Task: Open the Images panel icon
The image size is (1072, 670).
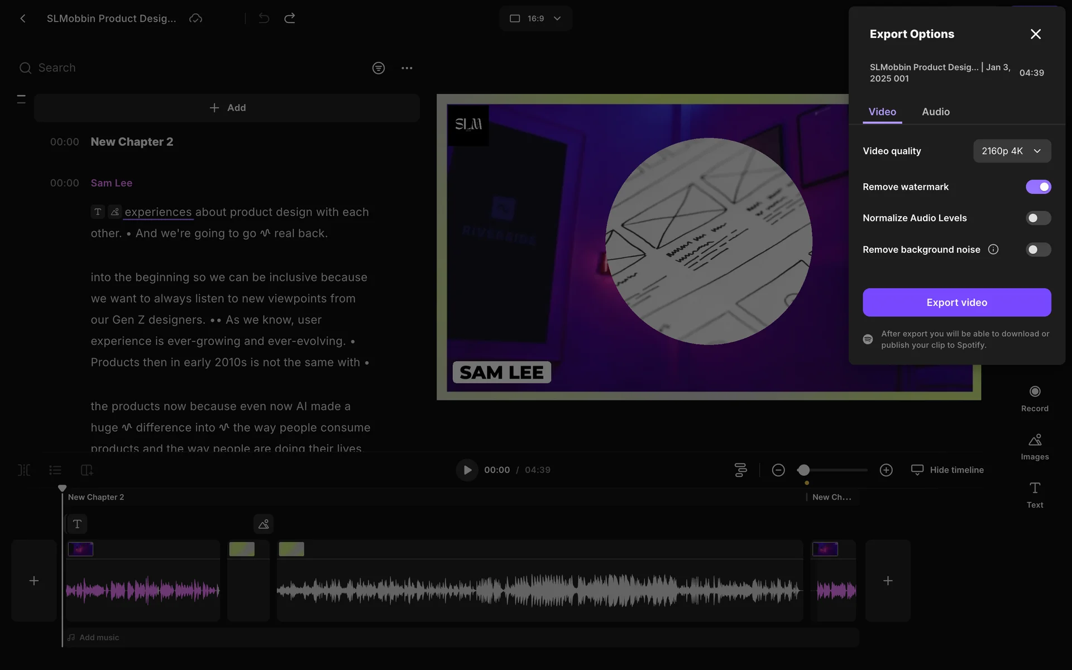Action: click(x=1035, y=440)
